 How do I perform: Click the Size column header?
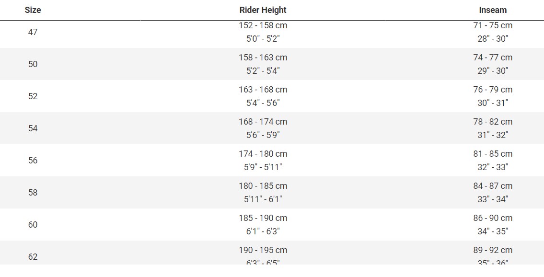[x=33, y=10]
